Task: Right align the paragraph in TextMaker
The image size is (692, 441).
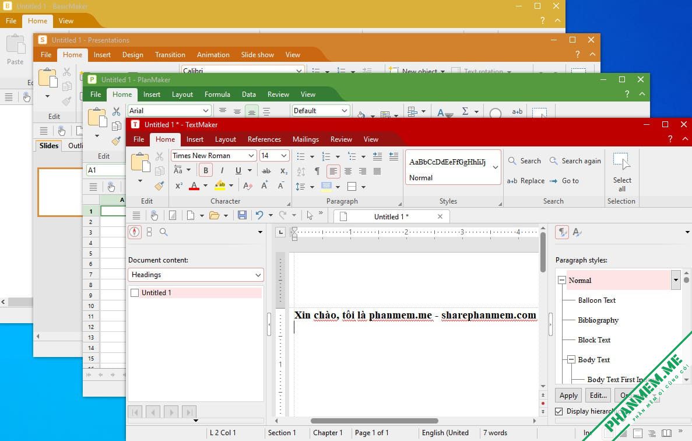Action: pos(363,171)
